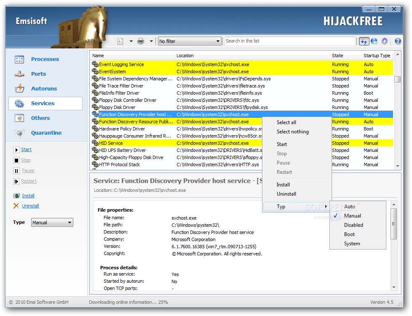412x316 pixels.
Task: Open the Type Manual dropdown
Action: [52, 223]
